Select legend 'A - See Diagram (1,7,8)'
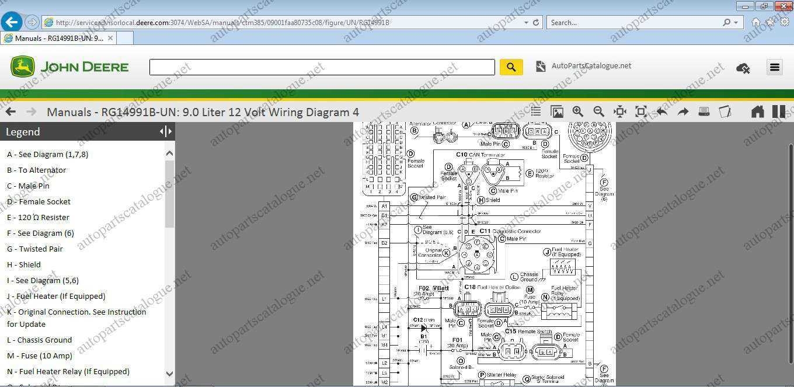The width and height of the screenshot is (794, 387). [x=48, y=154]
